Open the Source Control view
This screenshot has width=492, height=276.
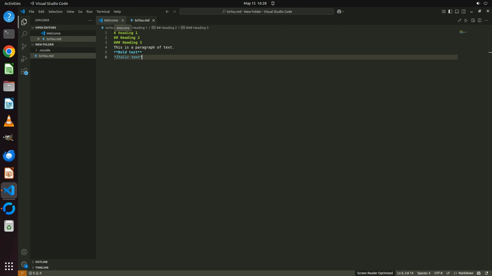coord(24,46)
